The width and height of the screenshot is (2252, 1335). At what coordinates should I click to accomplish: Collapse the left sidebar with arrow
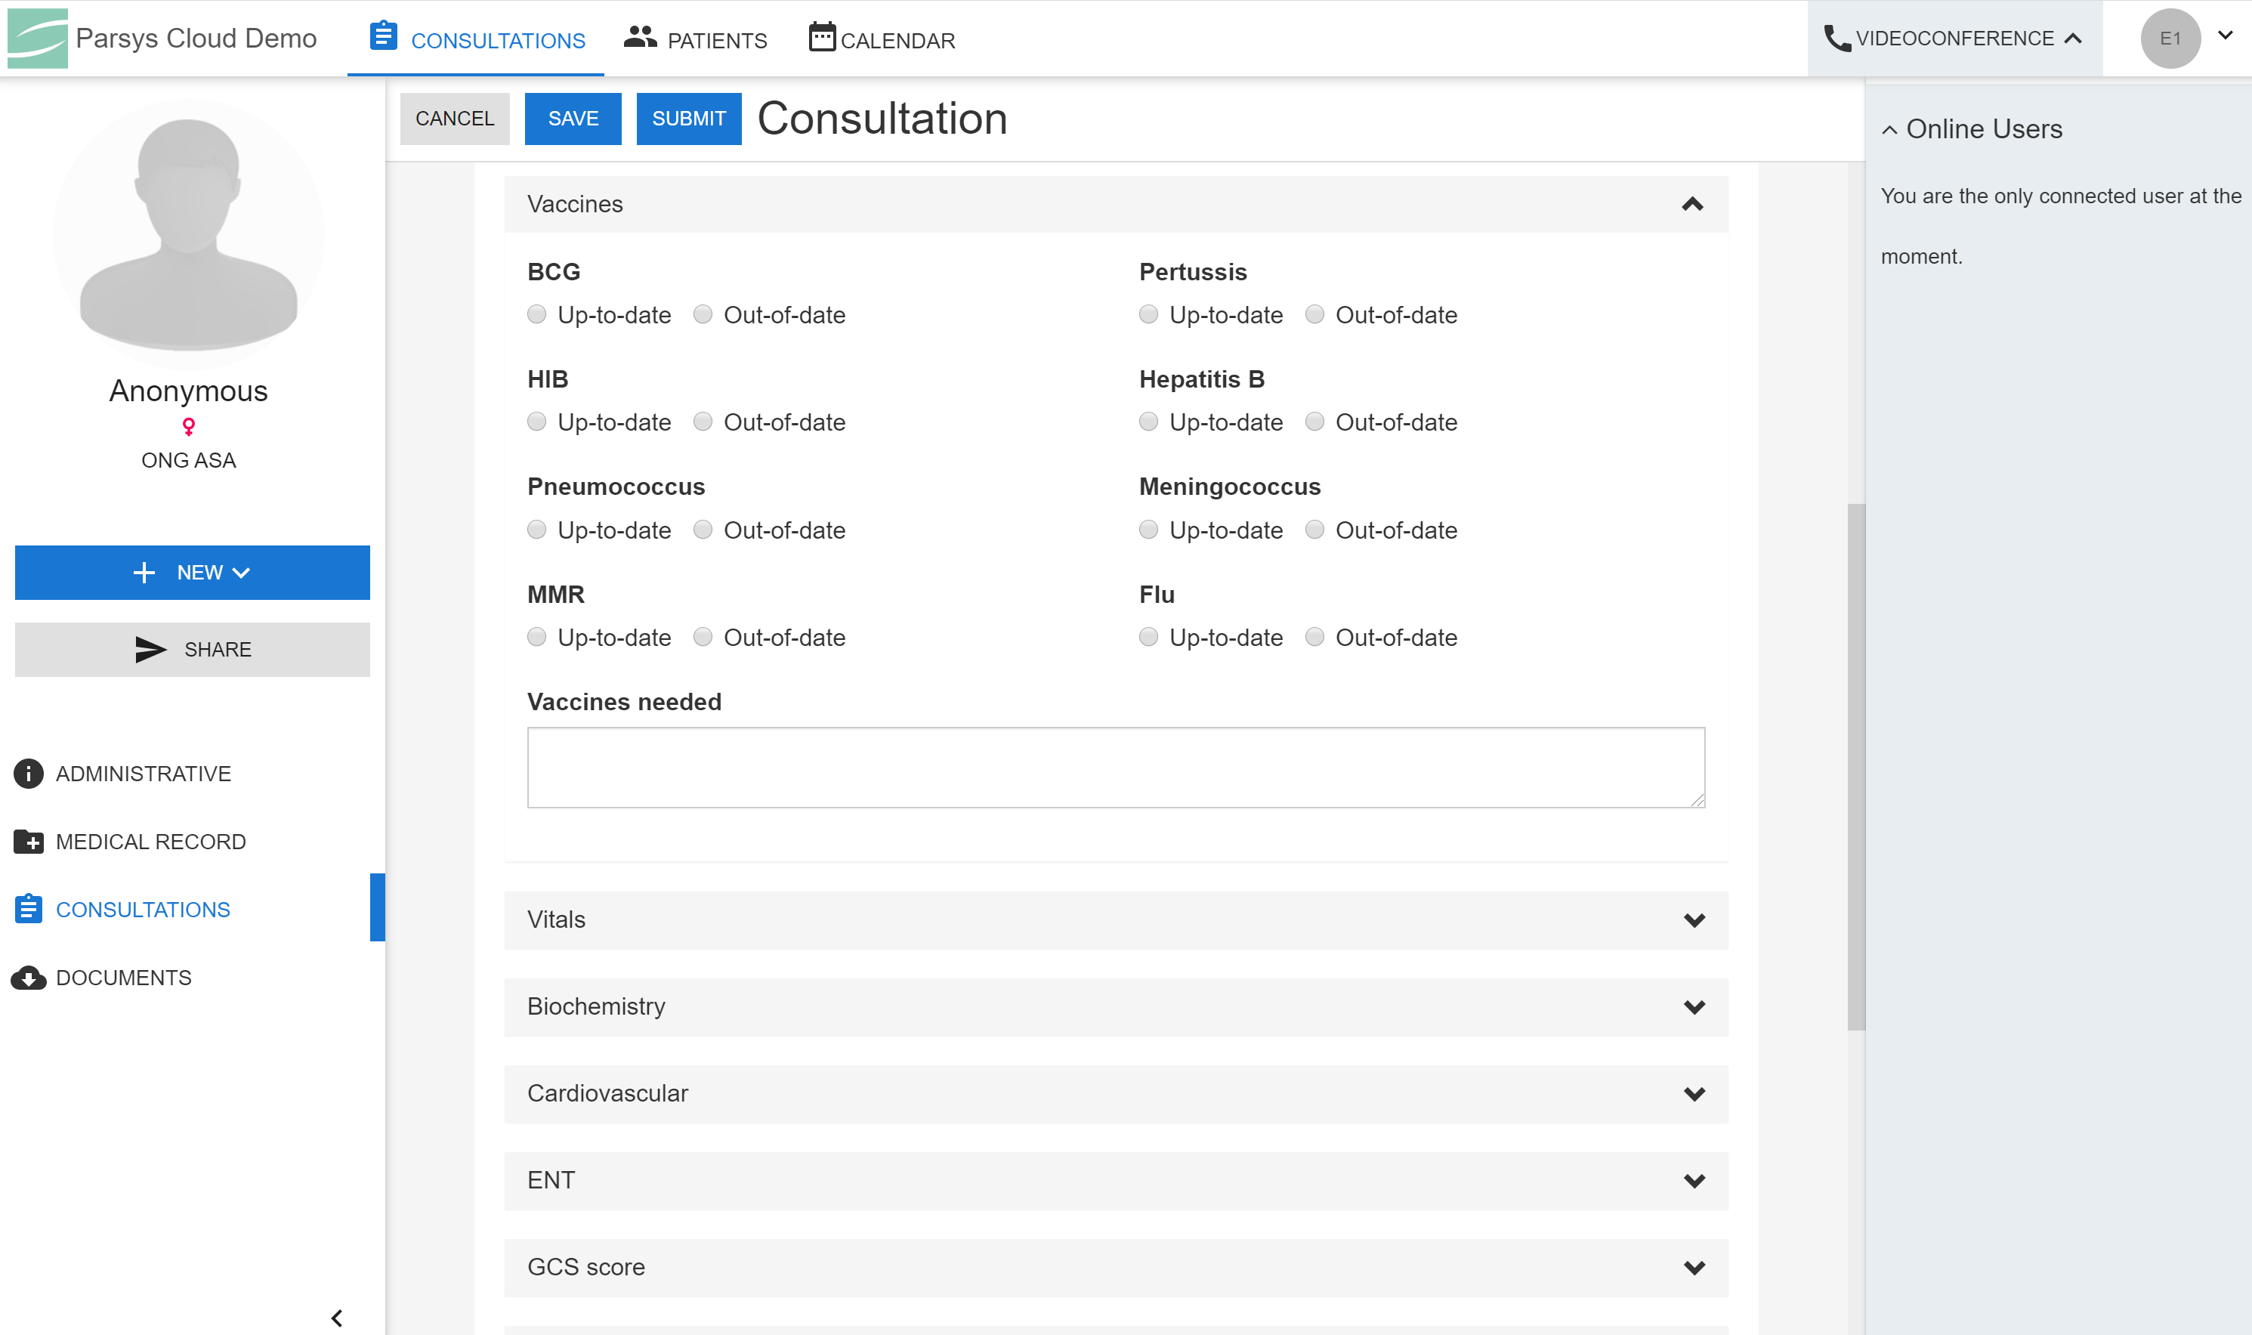336,1318
